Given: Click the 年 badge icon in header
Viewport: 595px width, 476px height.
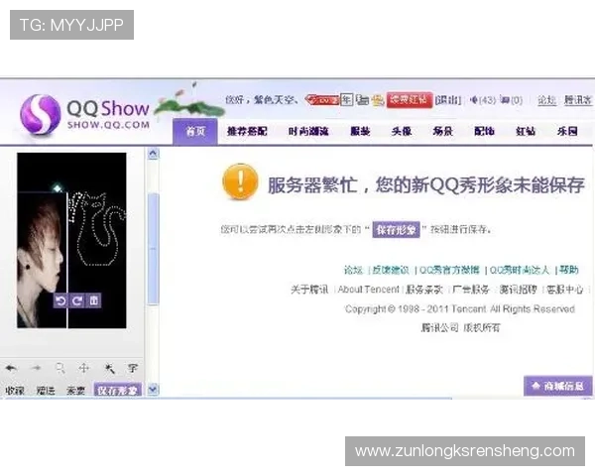Looking at the screenshot, I should coord(346,100).
